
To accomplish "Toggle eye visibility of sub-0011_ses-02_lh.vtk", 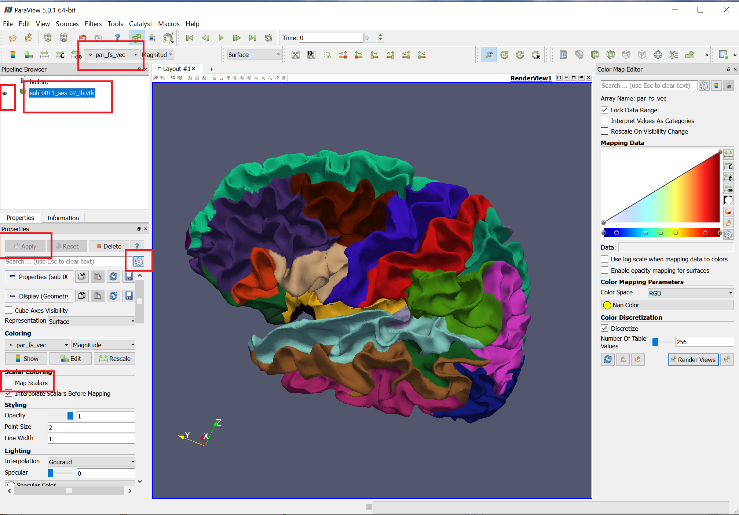I will tap(5, 93).
